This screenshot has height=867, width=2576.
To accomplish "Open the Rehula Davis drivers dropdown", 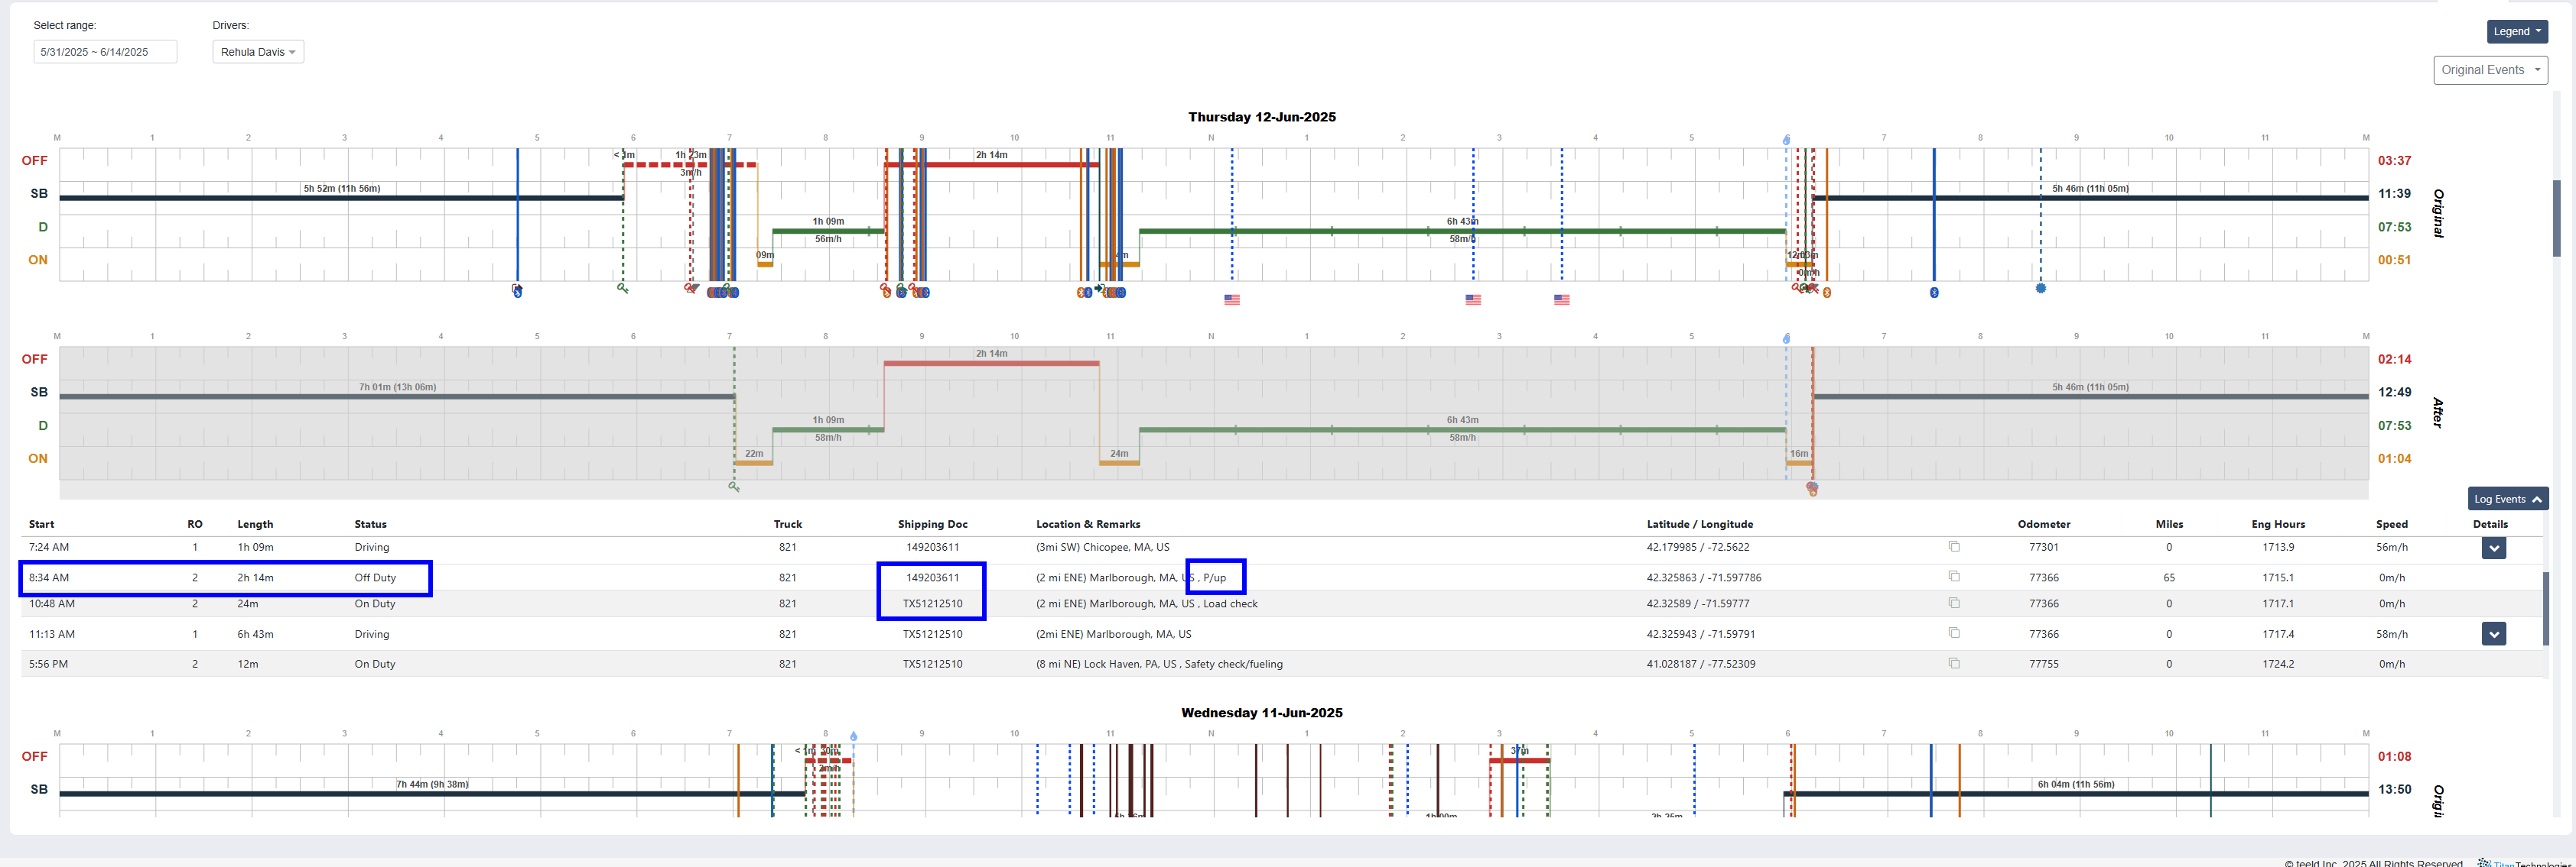I will point(258,52).
